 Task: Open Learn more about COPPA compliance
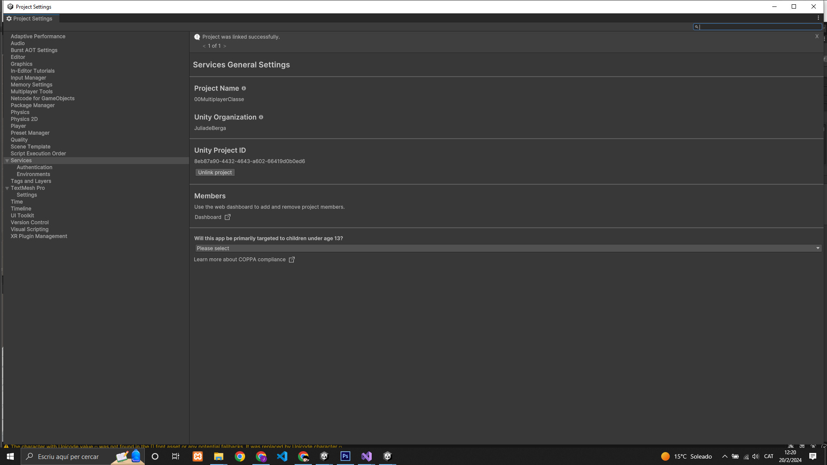pyautogui.click(x=239, y=260)
